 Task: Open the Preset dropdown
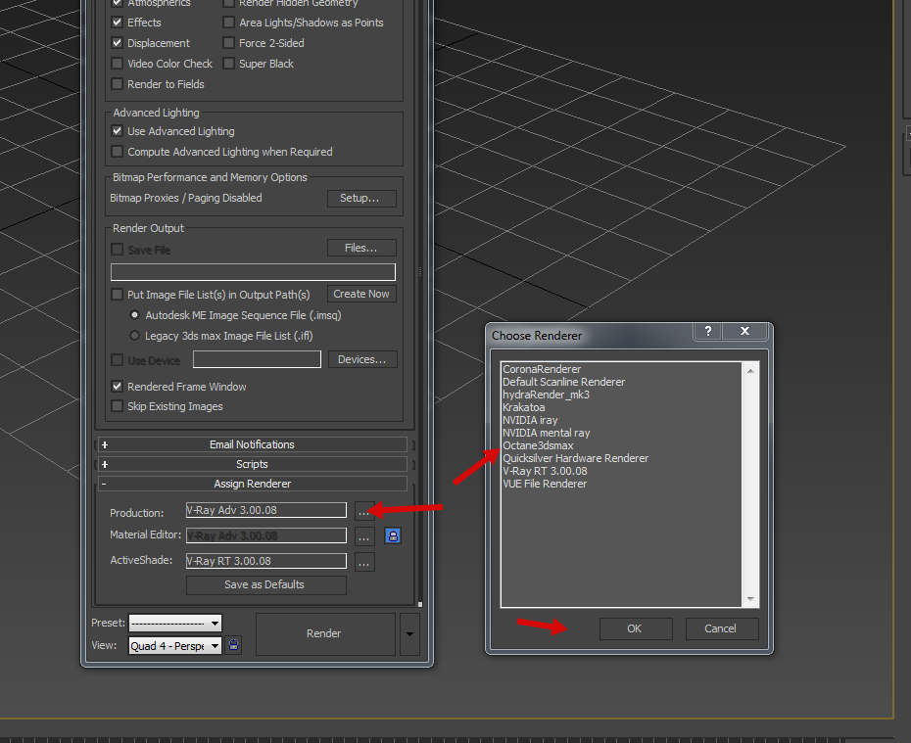(x=175, y=623)
